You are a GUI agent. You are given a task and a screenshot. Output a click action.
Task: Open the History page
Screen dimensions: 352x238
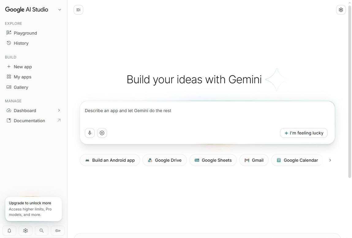coord(33,43)
